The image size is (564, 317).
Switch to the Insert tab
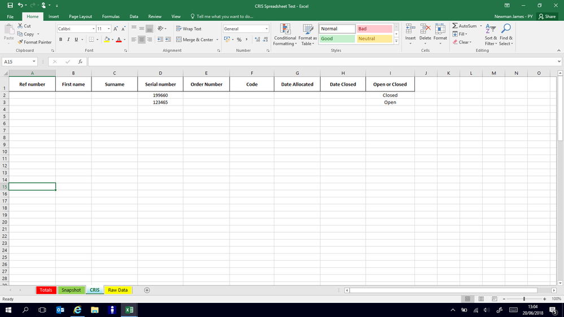click(54, 16)
